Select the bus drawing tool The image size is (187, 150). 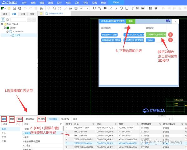coord(105,8)
